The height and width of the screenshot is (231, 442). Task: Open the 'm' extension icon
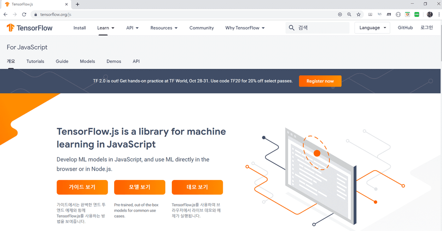(389, 14)
